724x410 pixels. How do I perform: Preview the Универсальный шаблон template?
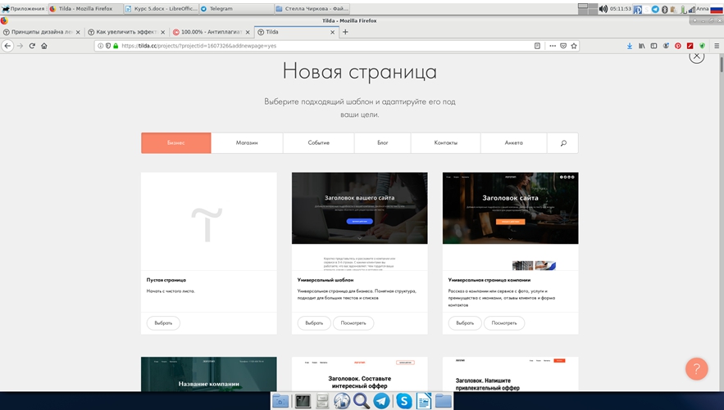[353, 323]
